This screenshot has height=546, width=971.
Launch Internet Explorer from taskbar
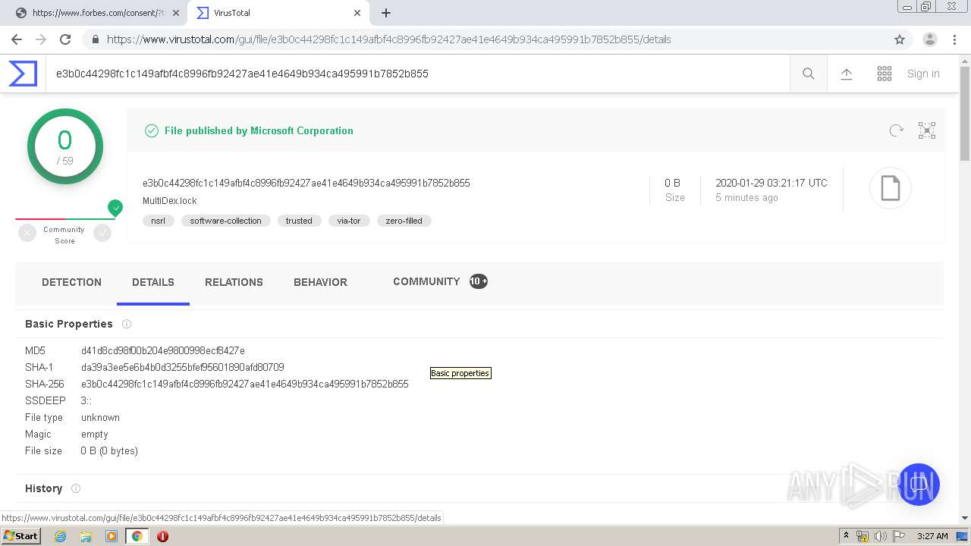click(60, 536)
